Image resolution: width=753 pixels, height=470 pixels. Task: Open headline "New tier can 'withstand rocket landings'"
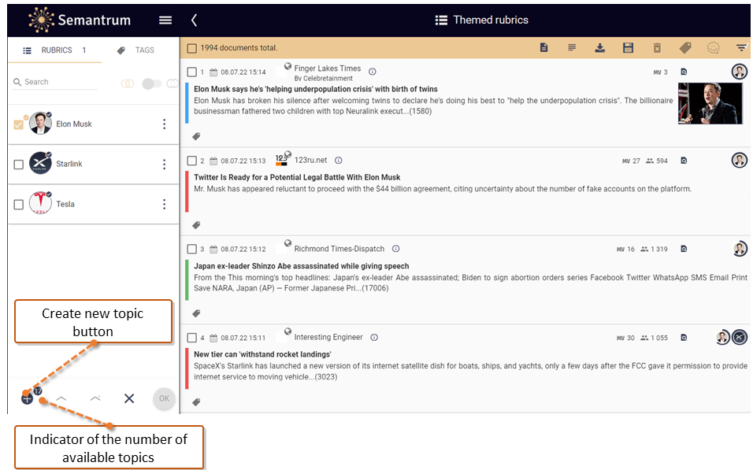point(262,354)
